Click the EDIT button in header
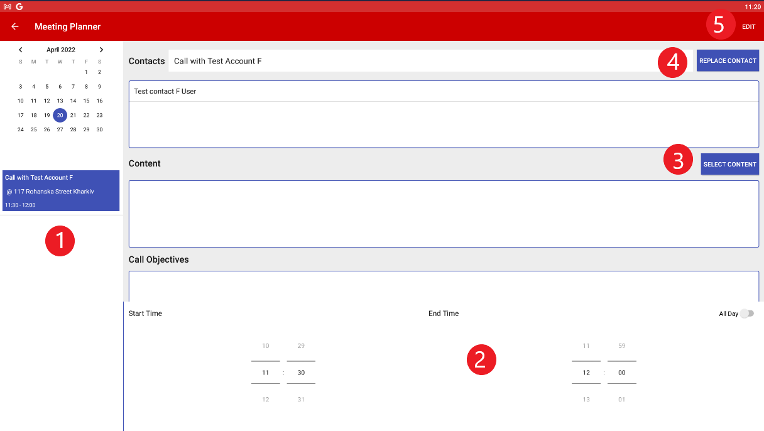The width and height of the screenshot is (764, 431). [x=748, y=27]
